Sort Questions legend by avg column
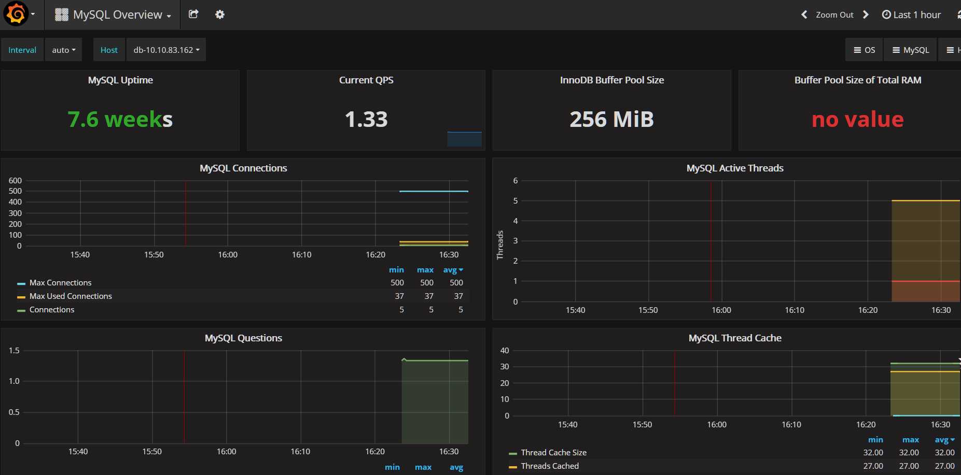The image size is (961, 475). [x=456, y=467]
